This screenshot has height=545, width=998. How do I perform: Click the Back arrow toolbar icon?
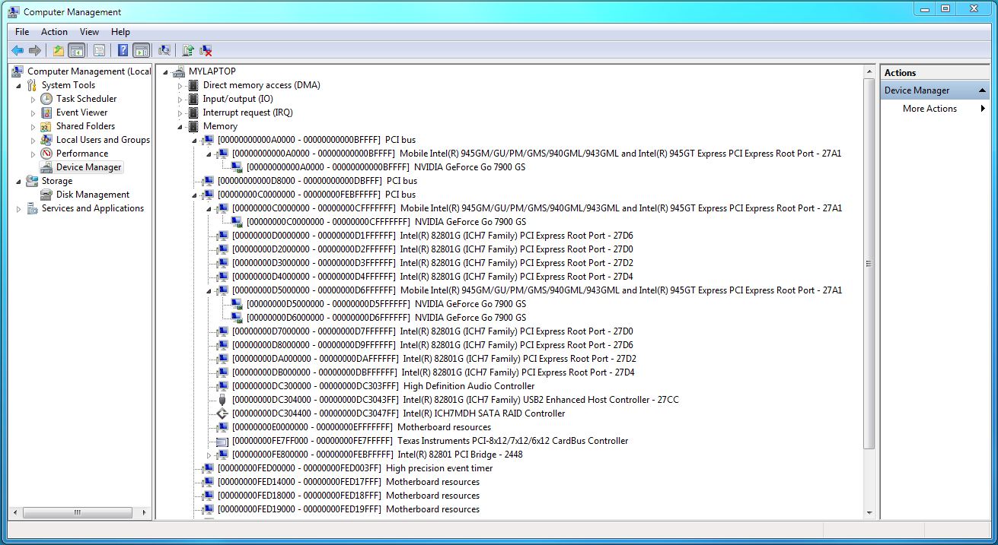(x=18, y=51)
